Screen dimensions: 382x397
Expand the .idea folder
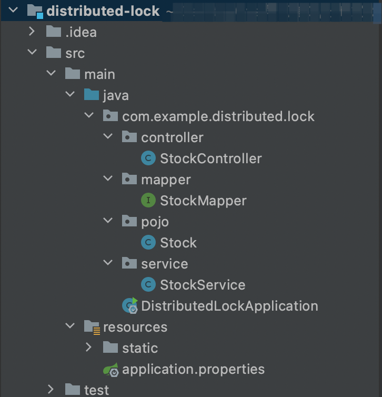click(x=32, y=32)
